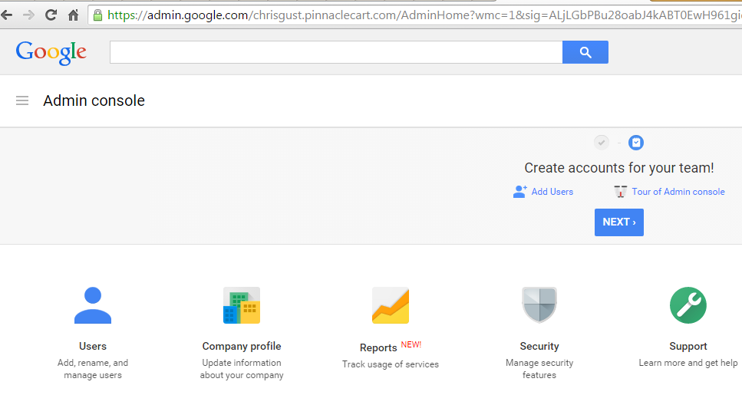
Task: Click into the Google search field
Action: [x=336, y=52]
